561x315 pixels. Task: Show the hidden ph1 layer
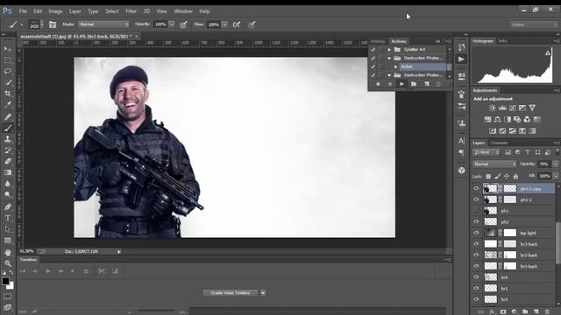tap(476, 211)
